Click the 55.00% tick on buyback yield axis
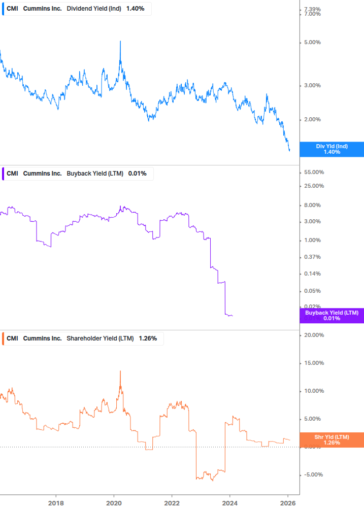The image size is (364, 510). pos(314,173)
